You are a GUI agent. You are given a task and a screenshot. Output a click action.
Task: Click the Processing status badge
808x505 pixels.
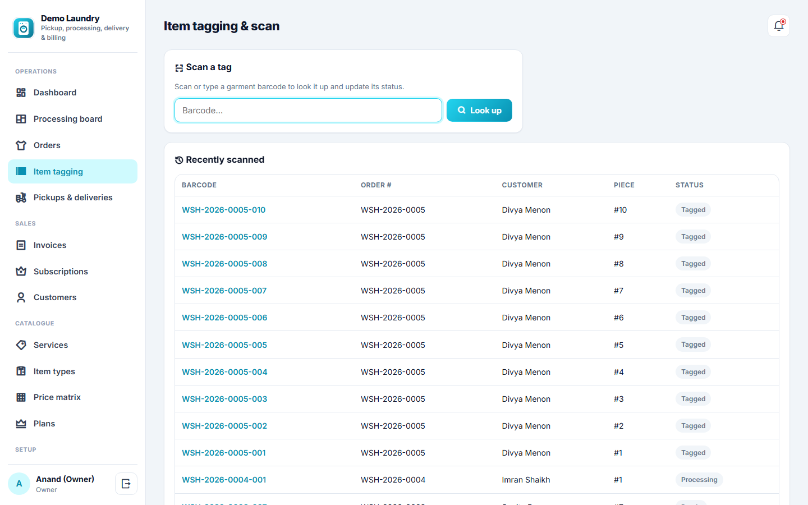[699, 480]
